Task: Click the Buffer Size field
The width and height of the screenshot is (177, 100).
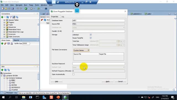Action: click(x=26, y=44)
